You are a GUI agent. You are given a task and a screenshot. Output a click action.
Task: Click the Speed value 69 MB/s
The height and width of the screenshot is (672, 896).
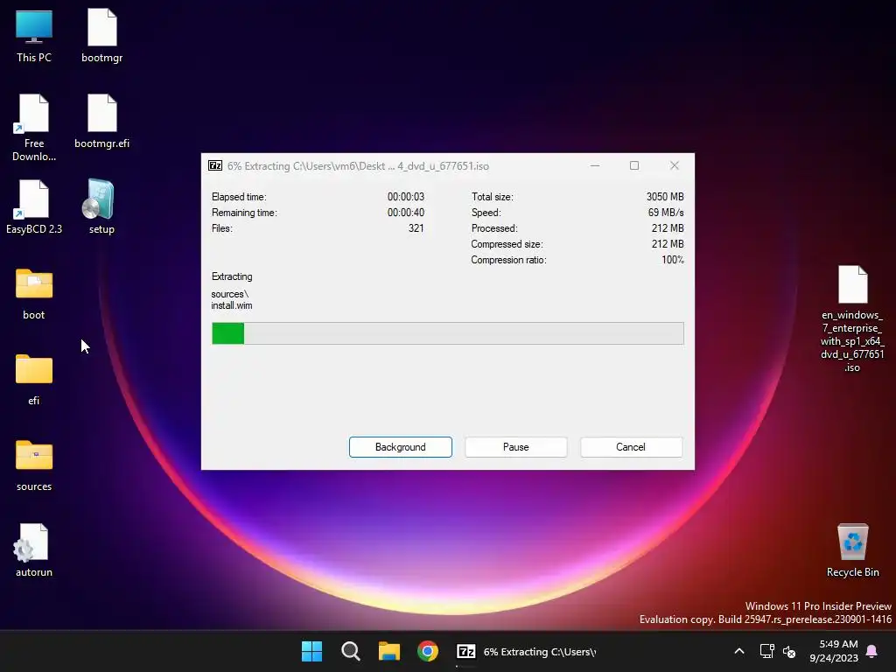coord(666,213)
